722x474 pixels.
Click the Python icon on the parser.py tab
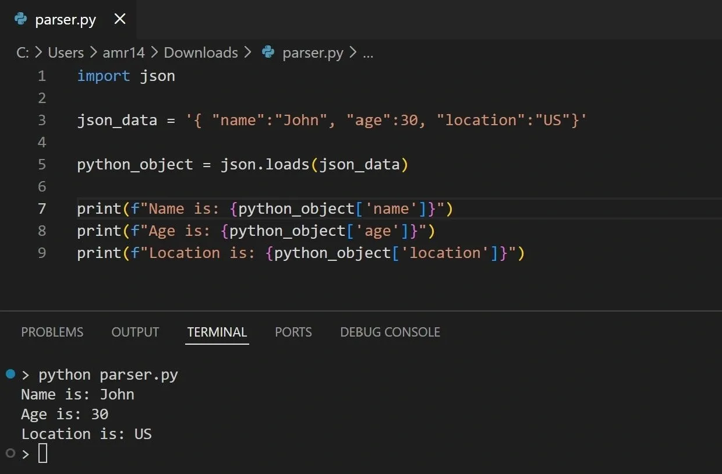click(20, 19)
